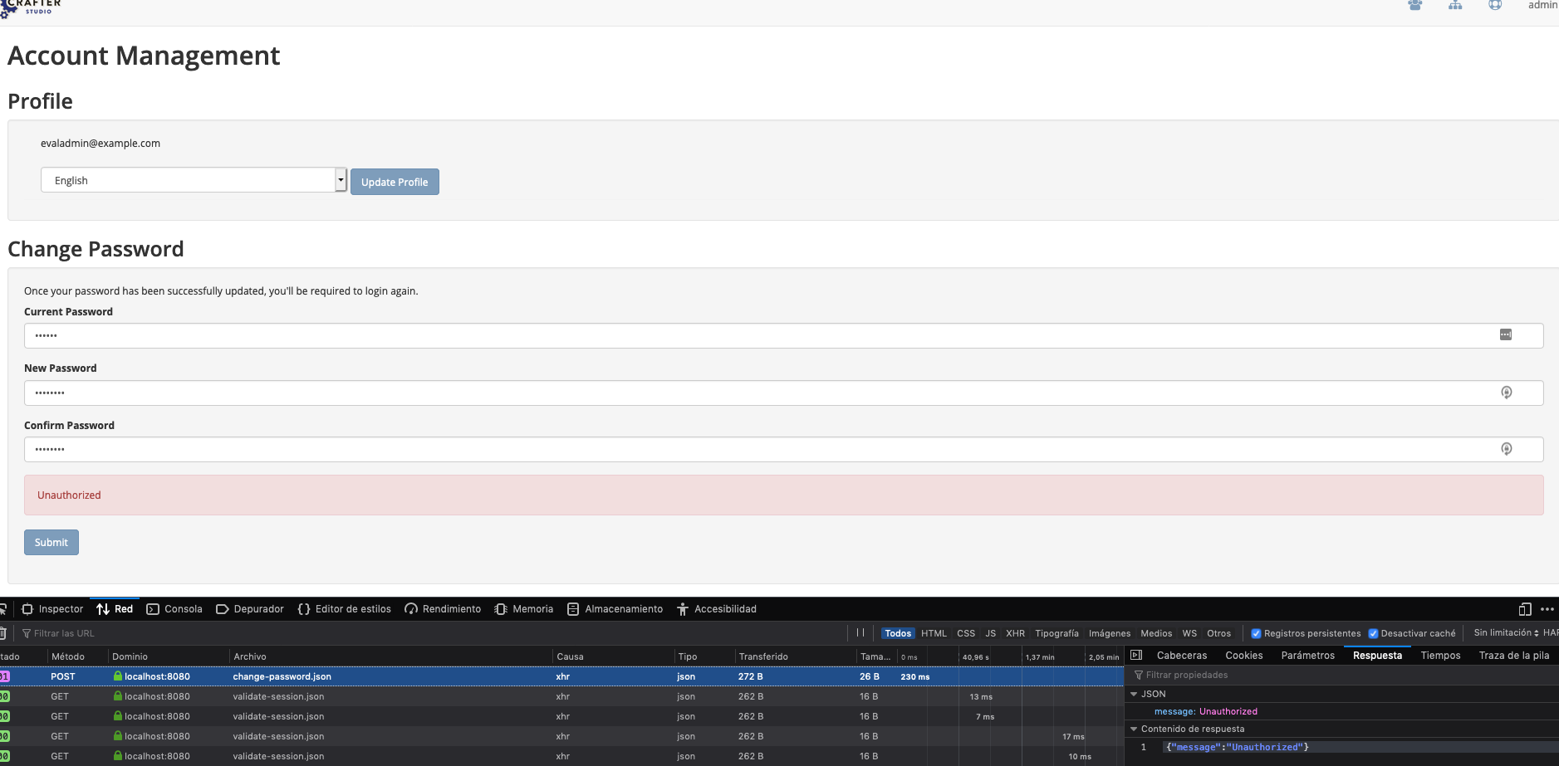The width and height of the screenshot is (1559, 766).
Task: Click the key icon in Confirm Password field
Action: click(x=1507, y=449)
